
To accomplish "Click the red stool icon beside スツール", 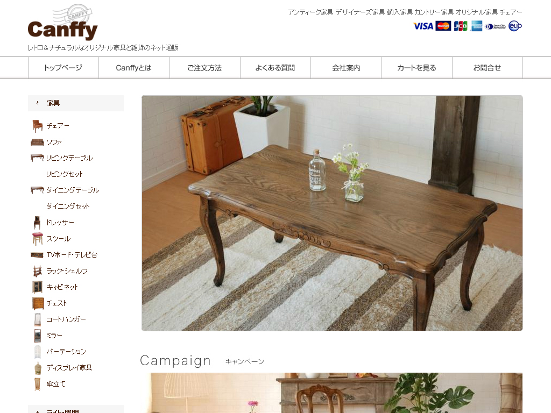I will click(38, 239).
